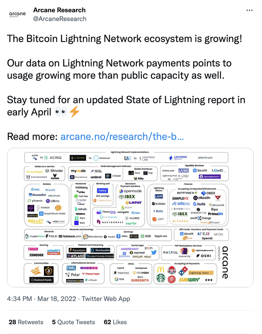Open the three-dot more options menu
262x334 pixels.
coord(249,10)
